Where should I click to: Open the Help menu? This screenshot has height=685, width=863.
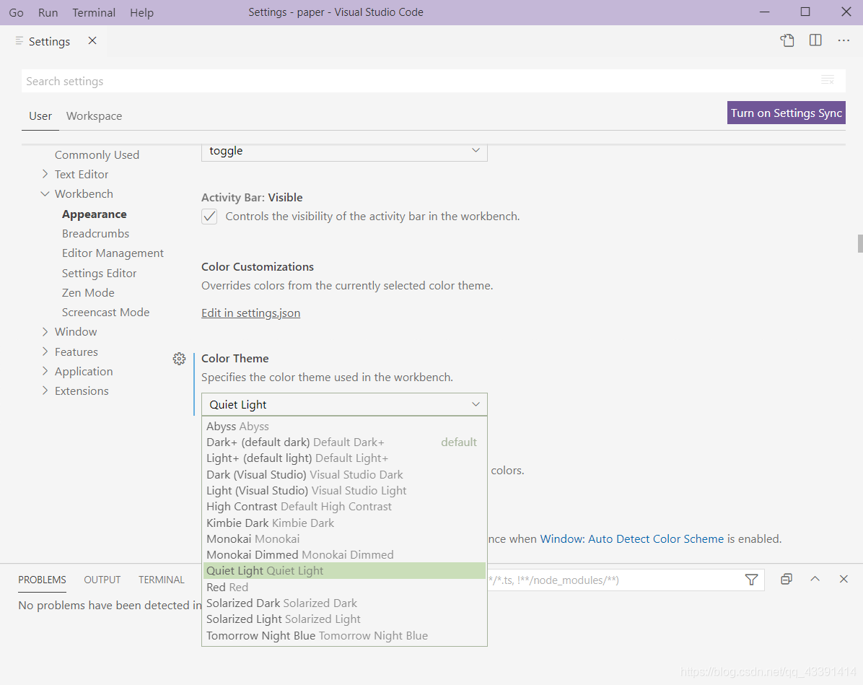141,13
